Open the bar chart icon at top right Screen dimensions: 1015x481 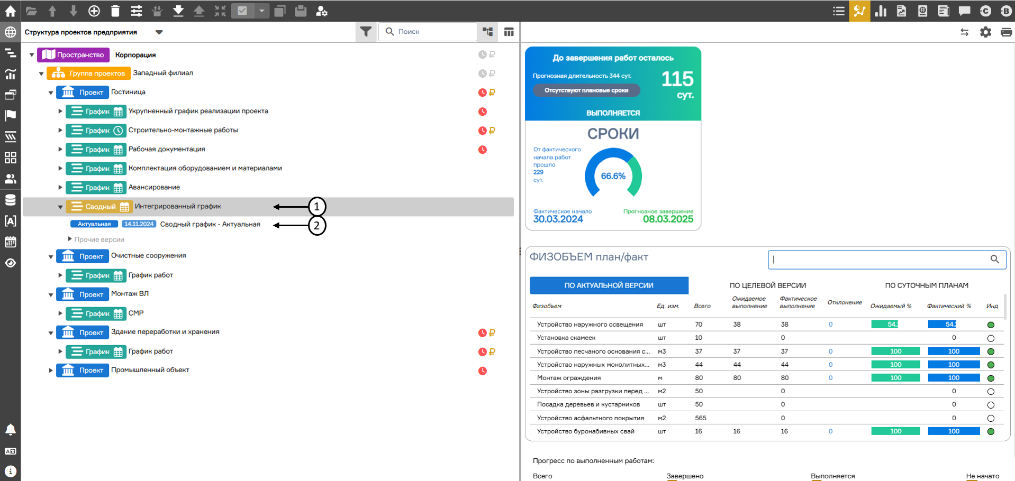pos(881,11)
